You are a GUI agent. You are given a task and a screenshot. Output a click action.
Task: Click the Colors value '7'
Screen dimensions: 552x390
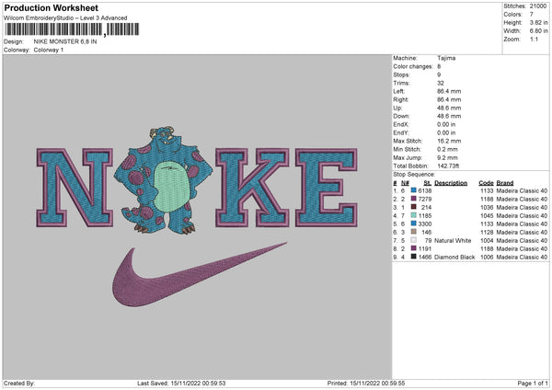click(531, 15)
